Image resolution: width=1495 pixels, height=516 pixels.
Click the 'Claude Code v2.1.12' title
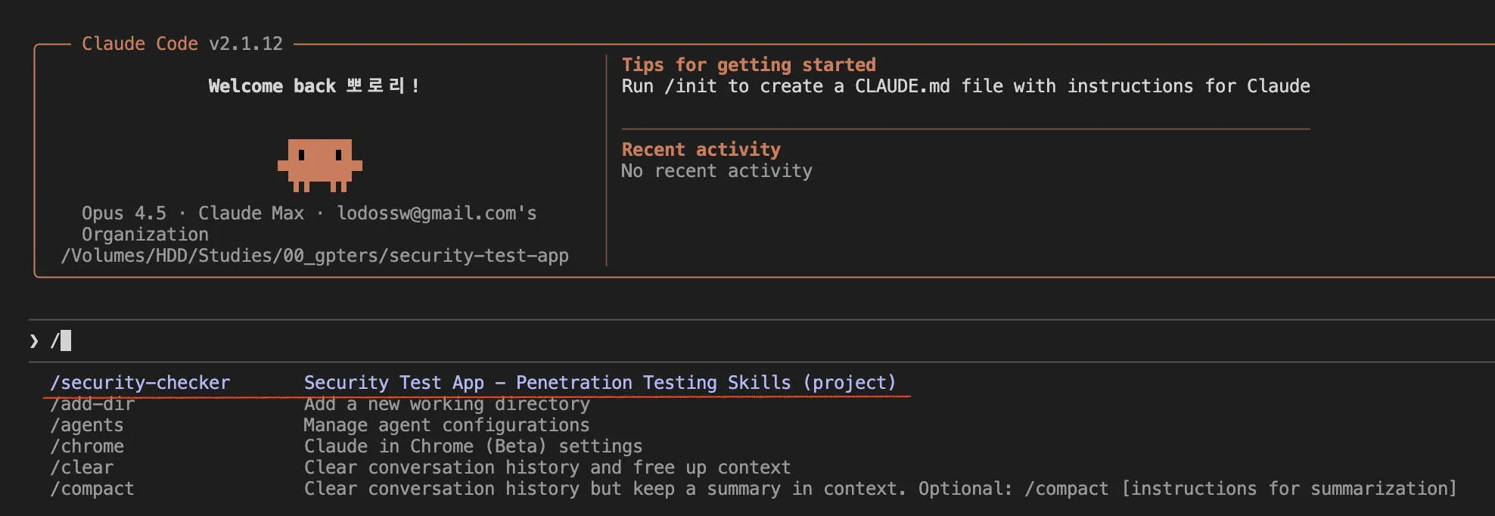[x=182, y=44]
